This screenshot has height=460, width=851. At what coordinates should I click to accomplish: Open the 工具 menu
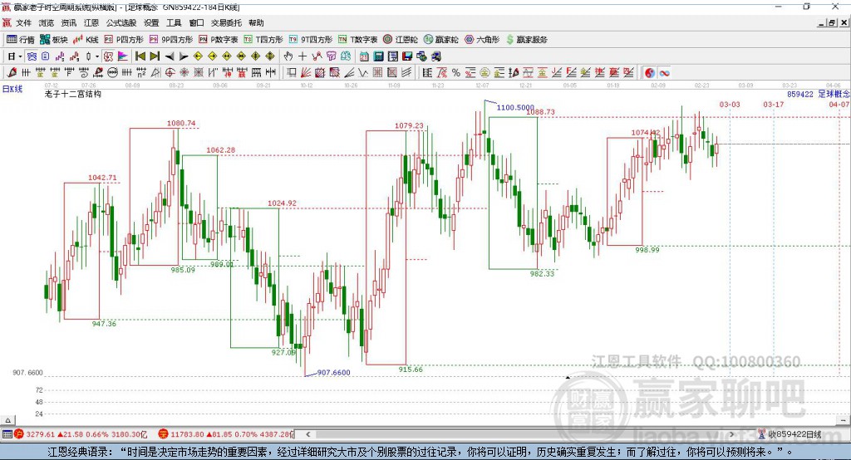[x=174, y=22]
